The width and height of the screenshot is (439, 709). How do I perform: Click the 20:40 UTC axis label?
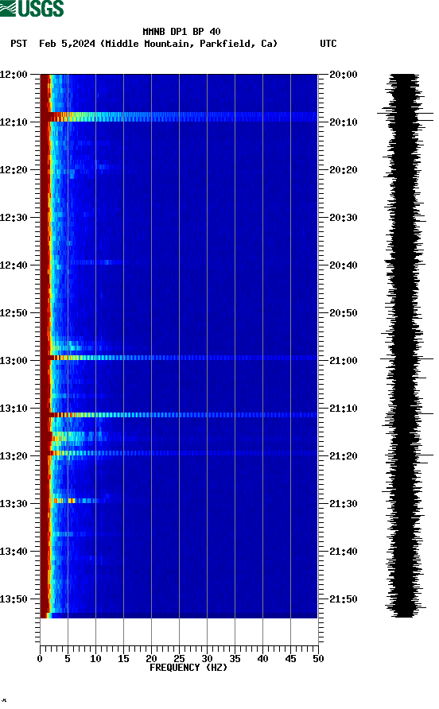343,265
